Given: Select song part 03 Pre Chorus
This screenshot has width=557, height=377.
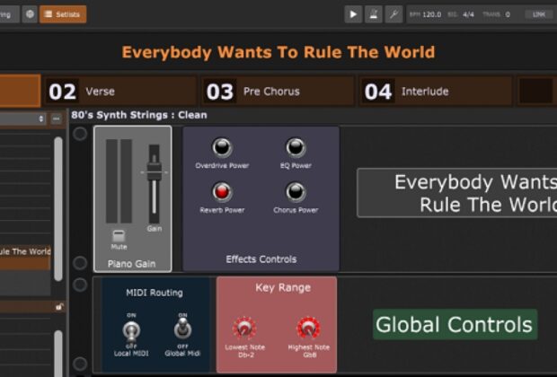Looking at the screenshot, I should [278, 92].
